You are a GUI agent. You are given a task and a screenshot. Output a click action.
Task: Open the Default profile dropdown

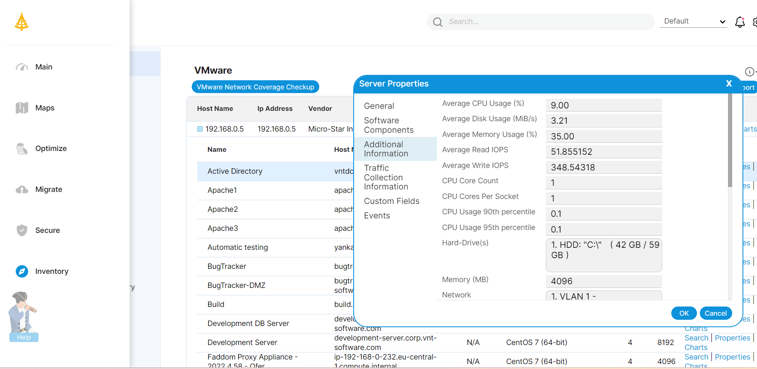coord(694,22)
